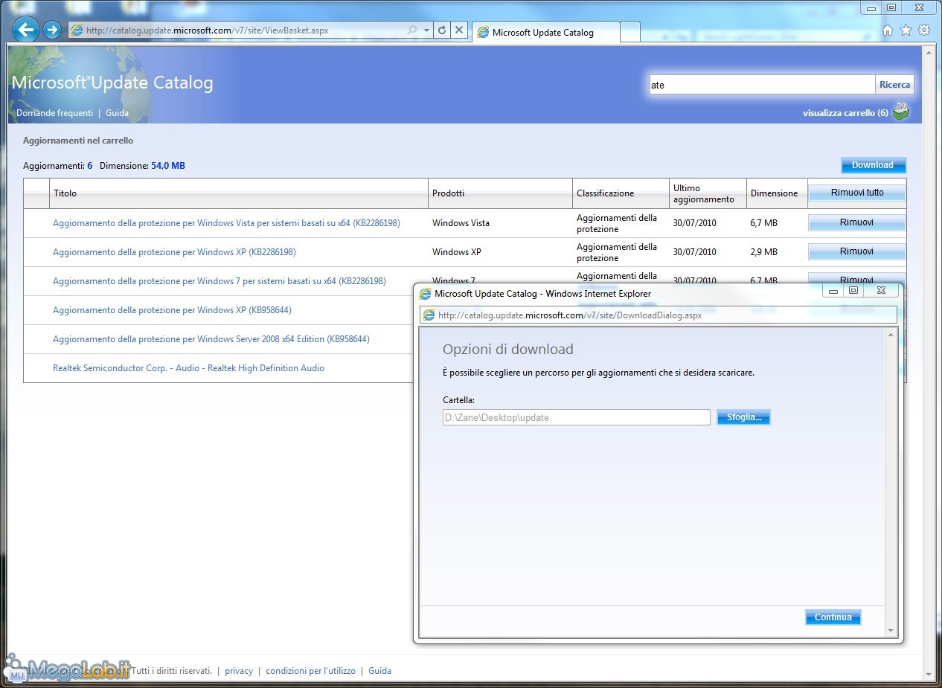Click the browser Forward arrow button
This screenshot has height=688, width=942.
pyautogui.click(x=52, y=30)
